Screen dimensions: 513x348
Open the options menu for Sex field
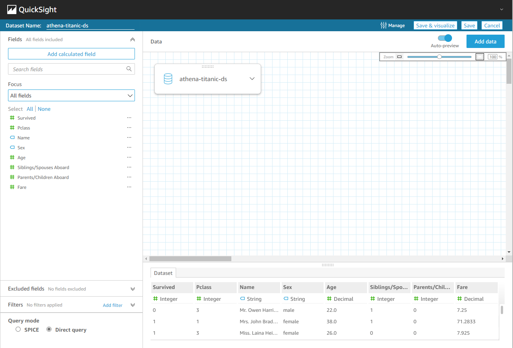point(129,148)
